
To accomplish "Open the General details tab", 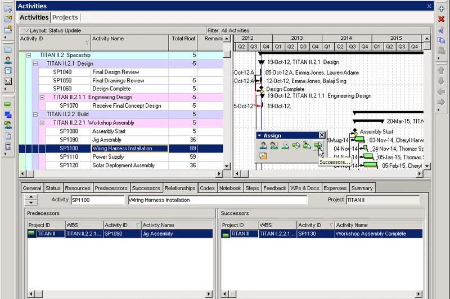I will pos(32,188).
